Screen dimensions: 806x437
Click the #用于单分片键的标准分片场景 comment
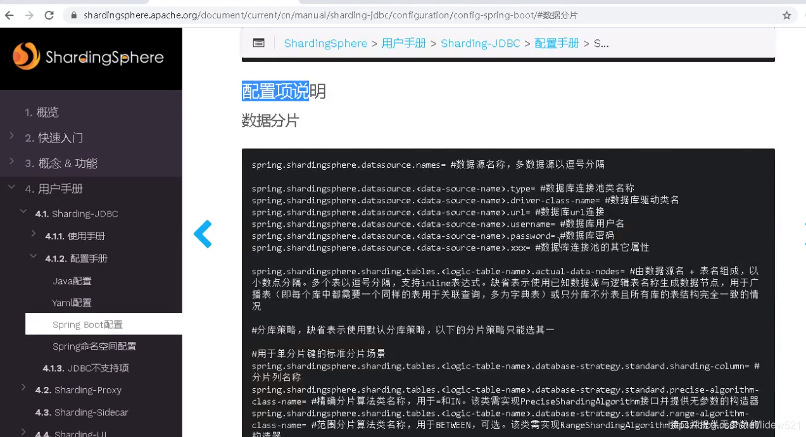tap(318, 353)
